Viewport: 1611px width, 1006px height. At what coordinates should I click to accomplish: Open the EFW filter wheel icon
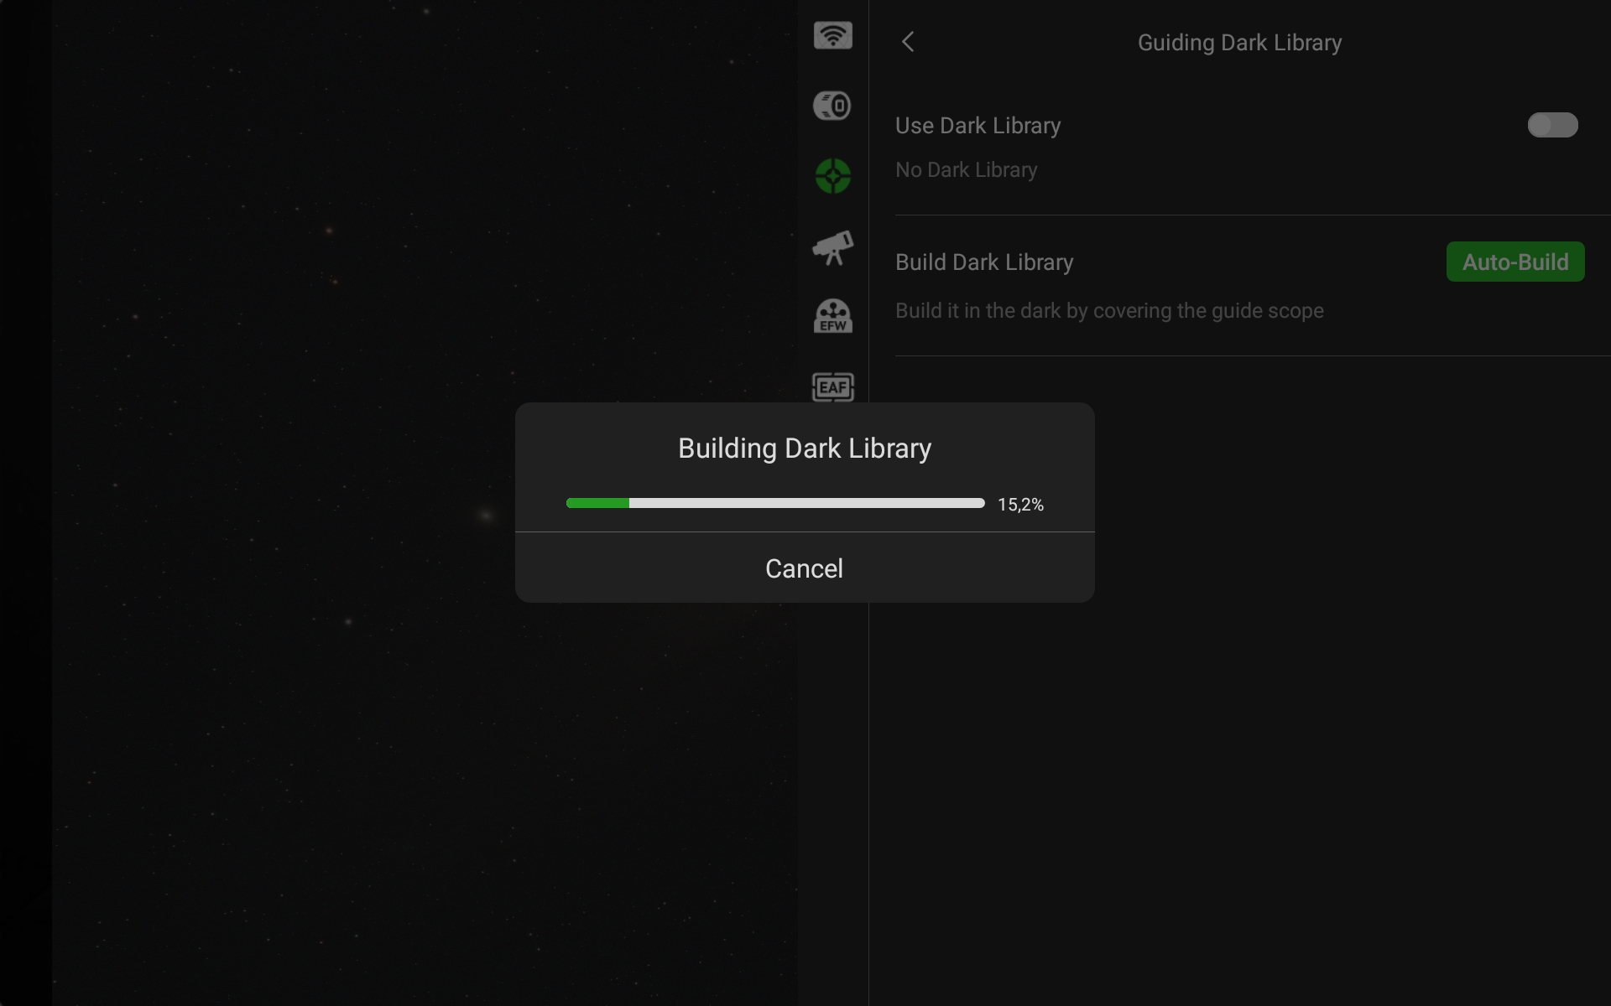(832, 316)
